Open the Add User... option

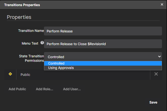72,89
